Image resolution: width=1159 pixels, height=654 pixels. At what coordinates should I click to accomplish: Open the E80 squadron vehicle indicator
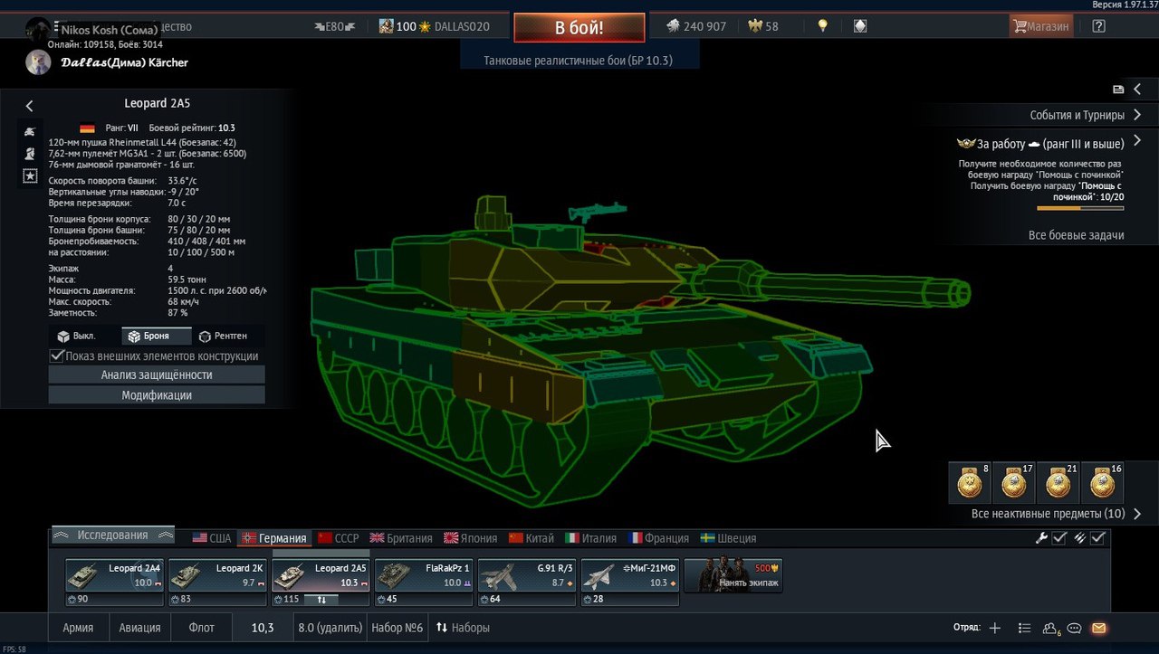pos(334,26)
